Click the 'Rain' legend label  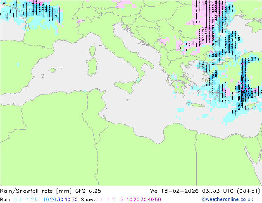click(x=5, y=200)
